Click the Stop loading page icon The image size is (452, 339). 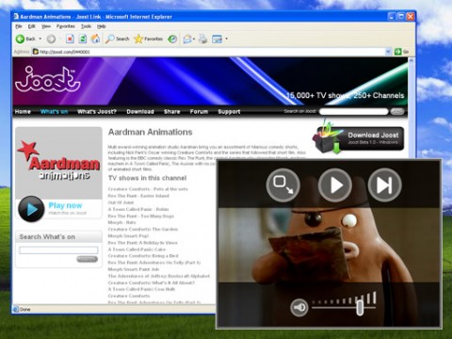[x=70, y=39]
